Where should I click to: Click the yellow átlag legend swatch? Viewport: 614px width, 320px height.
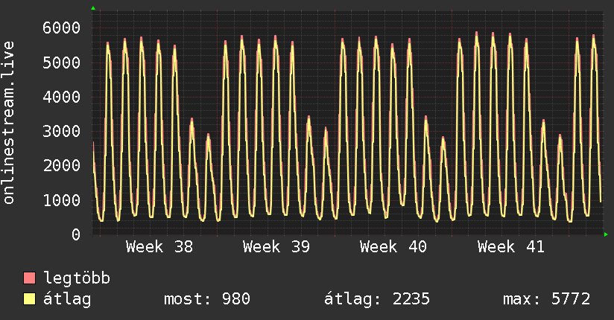tap(29, 299)
